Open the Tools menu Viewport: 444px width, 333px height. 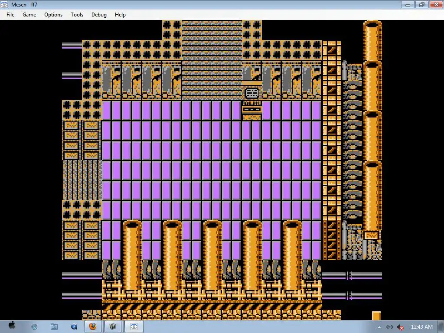[x=77, y=15]
